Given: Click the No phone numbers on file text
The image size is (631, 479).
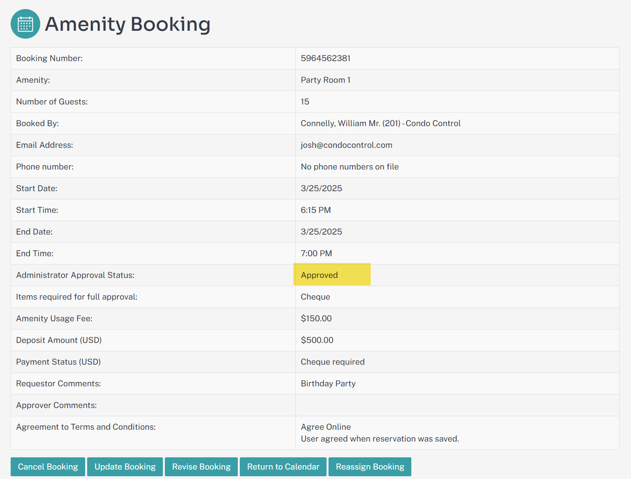Looking at the screenshot, I should (350, 167).
